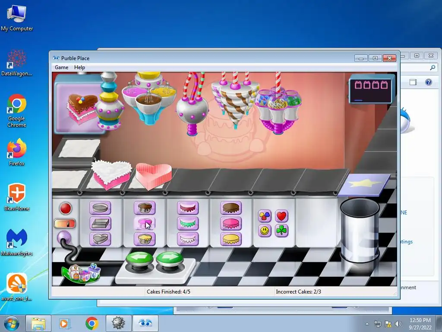
Task: Add the green clover decoration
Action: [x=281, y=231]
